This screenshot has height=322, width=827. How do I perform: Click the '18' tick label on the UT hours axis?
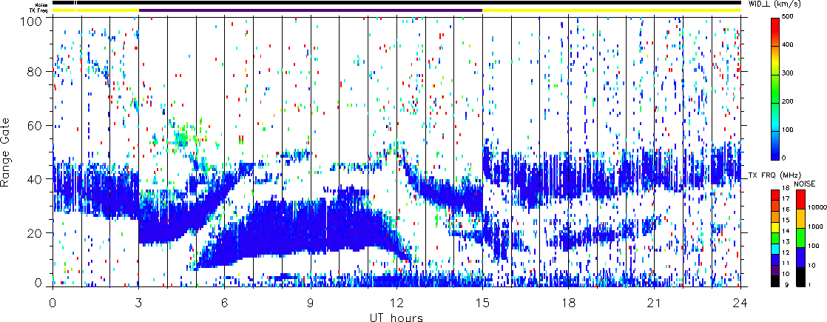(568, 303)
